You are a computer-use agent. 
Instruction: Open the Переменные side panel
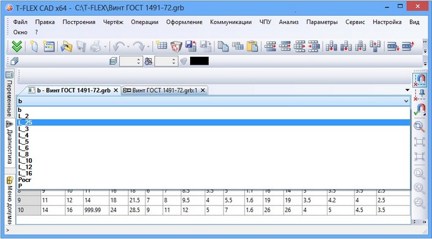[9, 94]
